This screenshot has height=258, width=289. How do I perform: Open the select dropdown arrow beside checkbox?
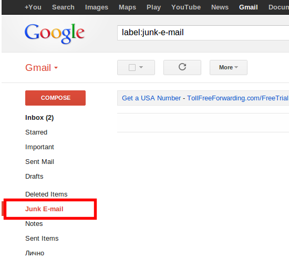point(141,67)
